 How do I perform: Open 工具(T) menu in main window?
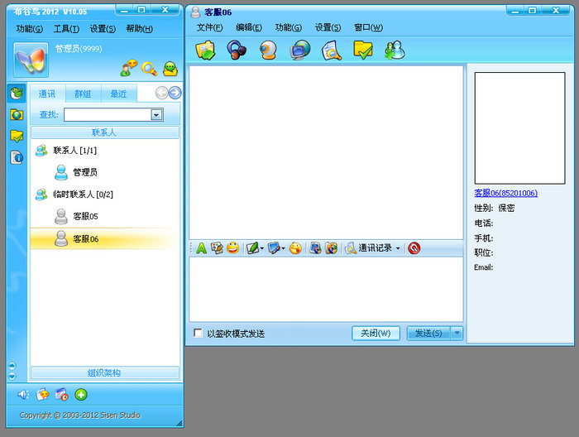[66, 29]
